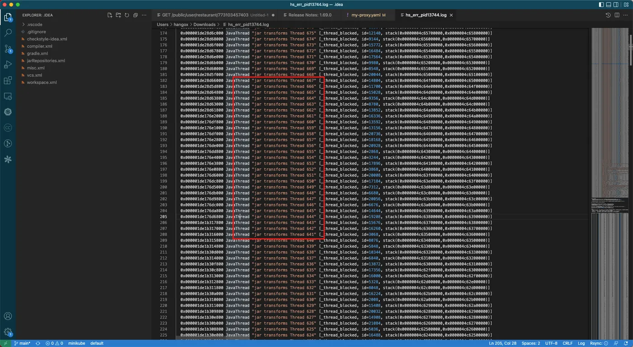Image resolution: width=633 pixels, height=347 pixels.
Task: Click the Synchronize Changes icon in status bar
Action: point(38,343)
